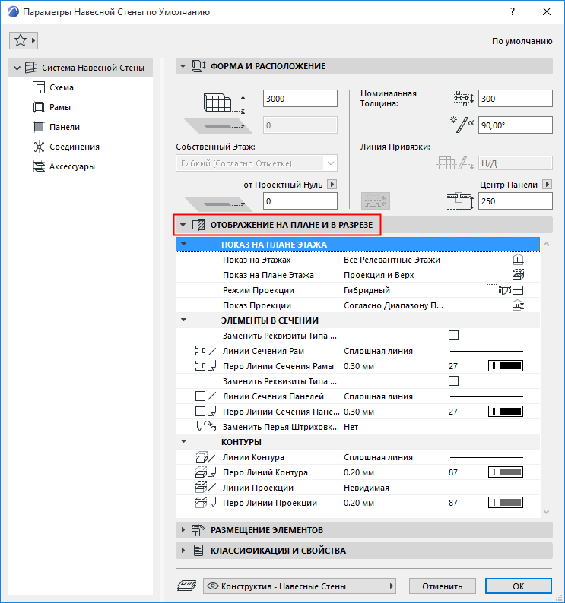Select the Гибридный projection mode value
The height and width of the screenshot is (603, 565).
click(367, 290)
